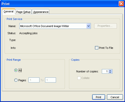Increase number of copies with up arrow
Viewport: 125px width, 102px height.
110,71
